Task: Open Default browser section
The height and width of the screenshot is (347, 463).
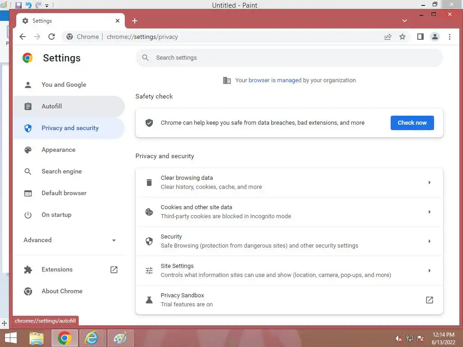Action: click(x=69, y=193)
